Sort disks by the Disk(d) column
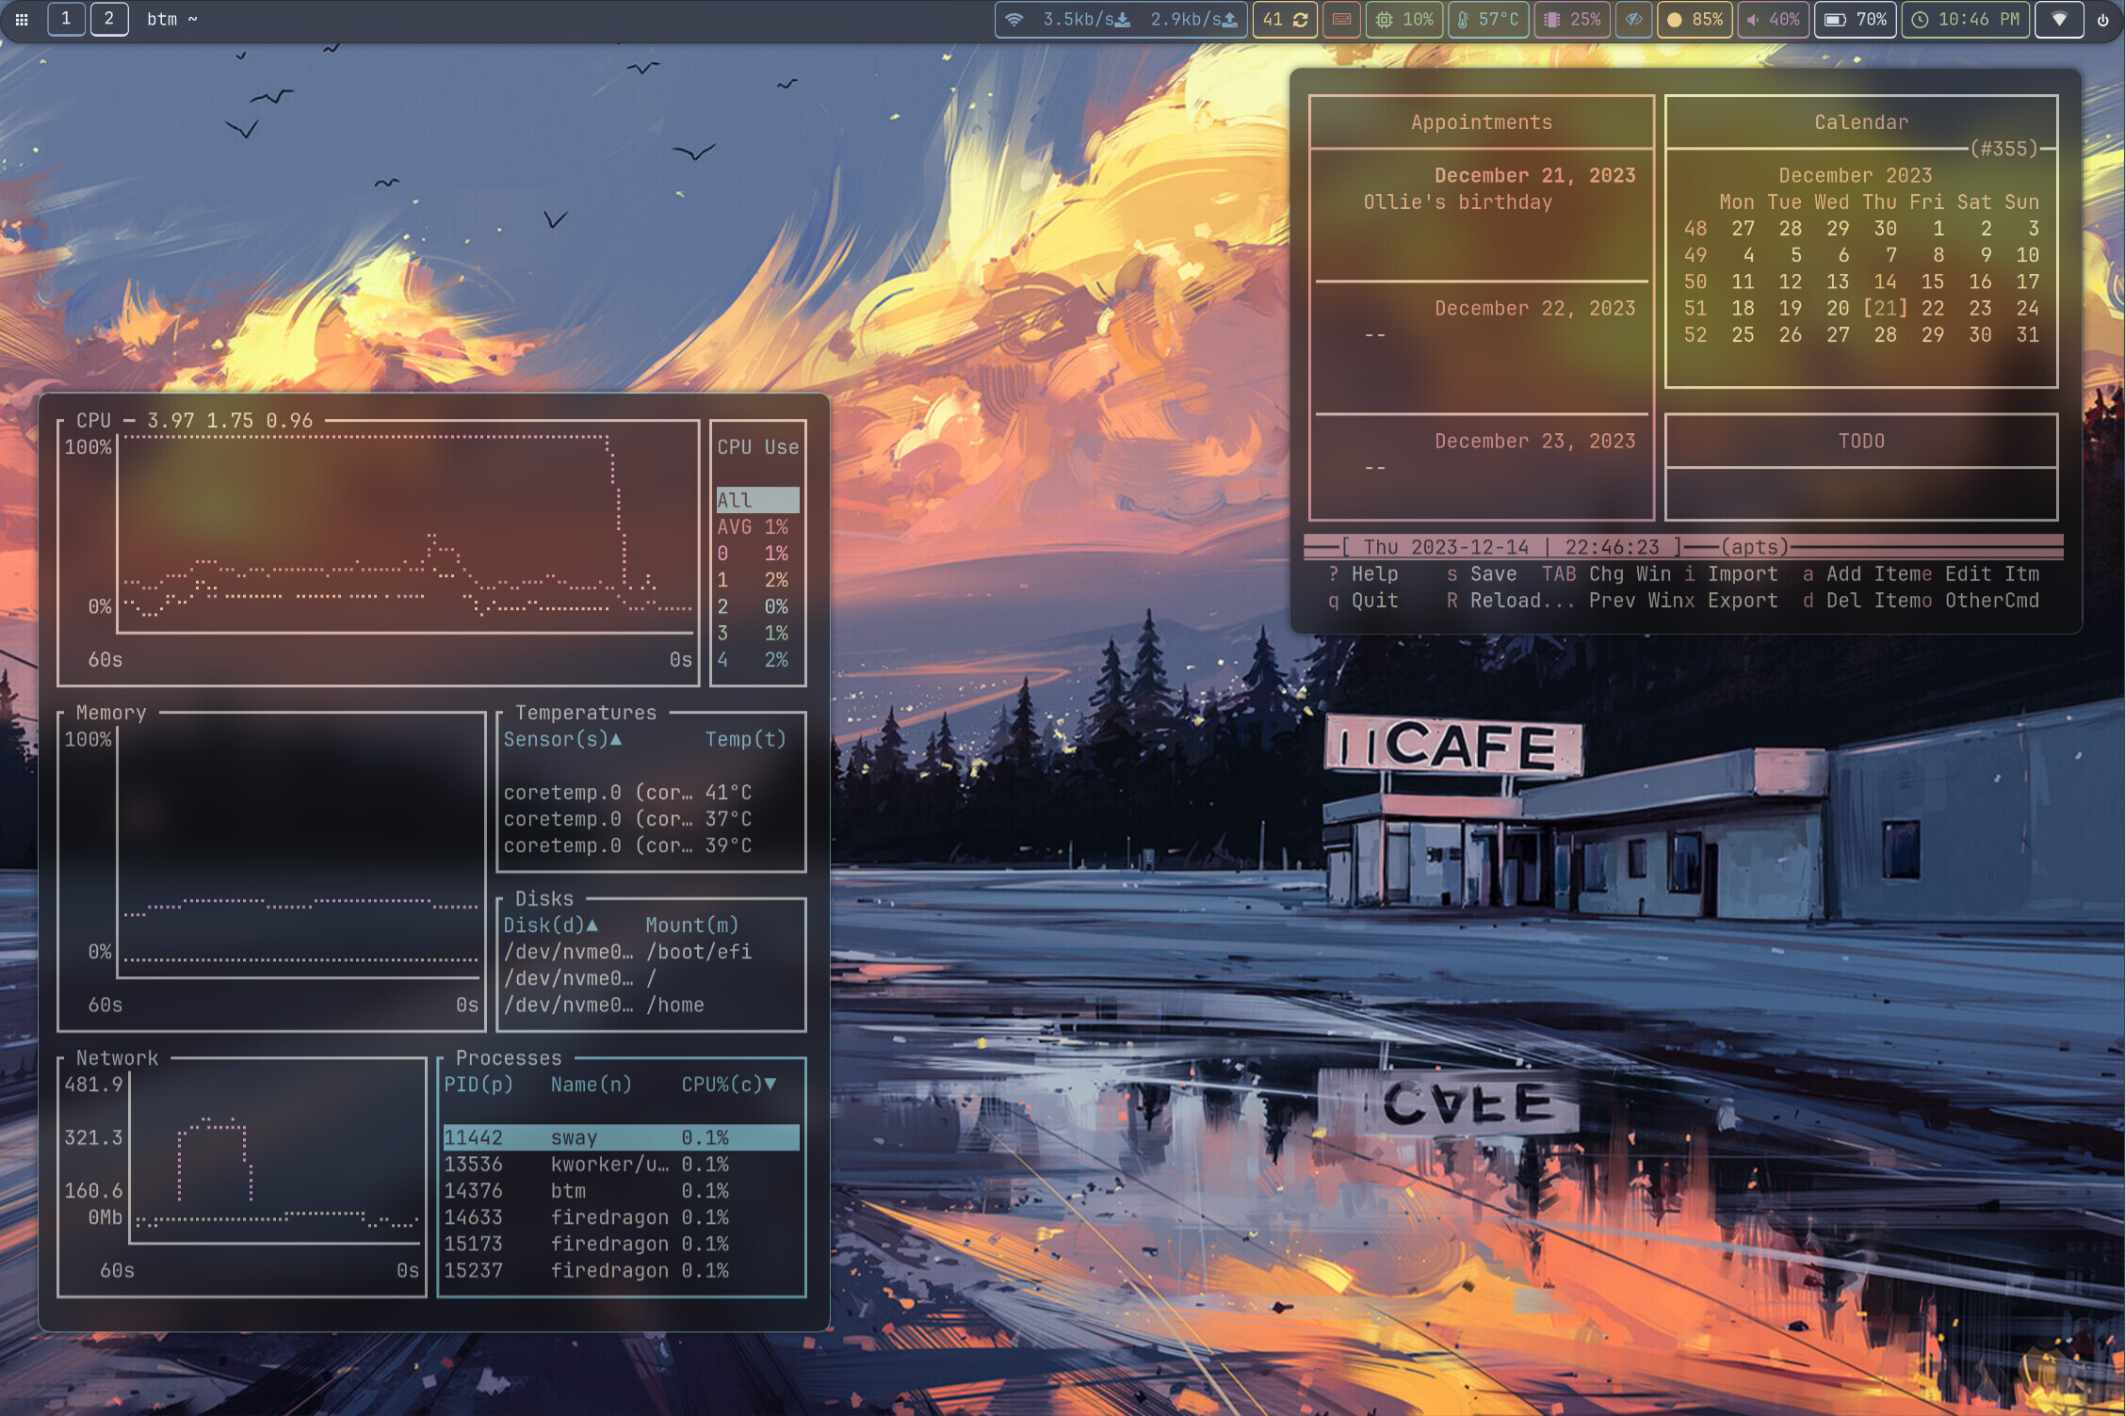 550,925
